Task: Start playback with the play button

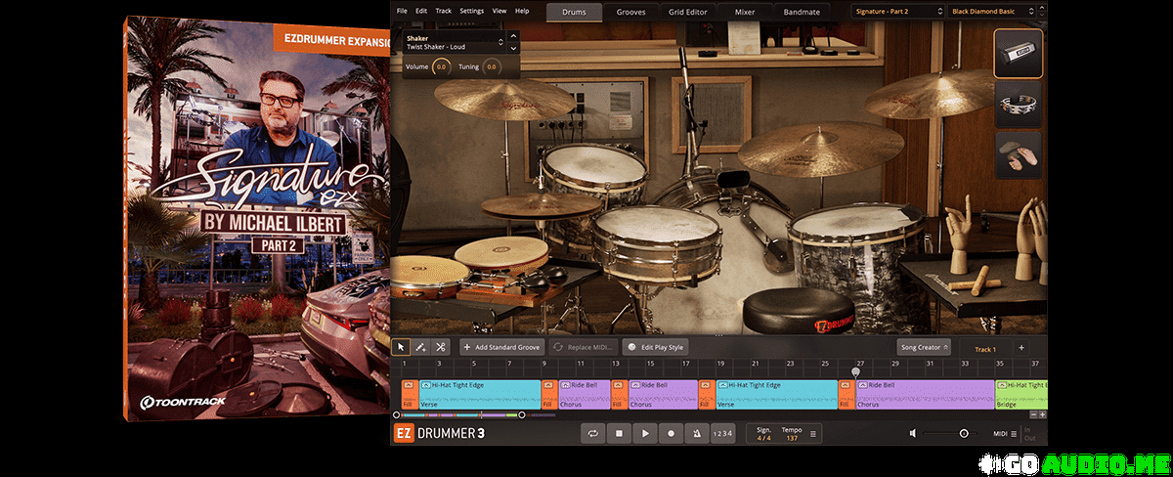Action: coord(644,433)
